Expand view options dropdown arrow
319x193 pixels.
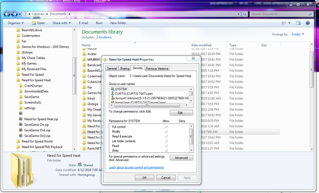(x=289, y=23)
